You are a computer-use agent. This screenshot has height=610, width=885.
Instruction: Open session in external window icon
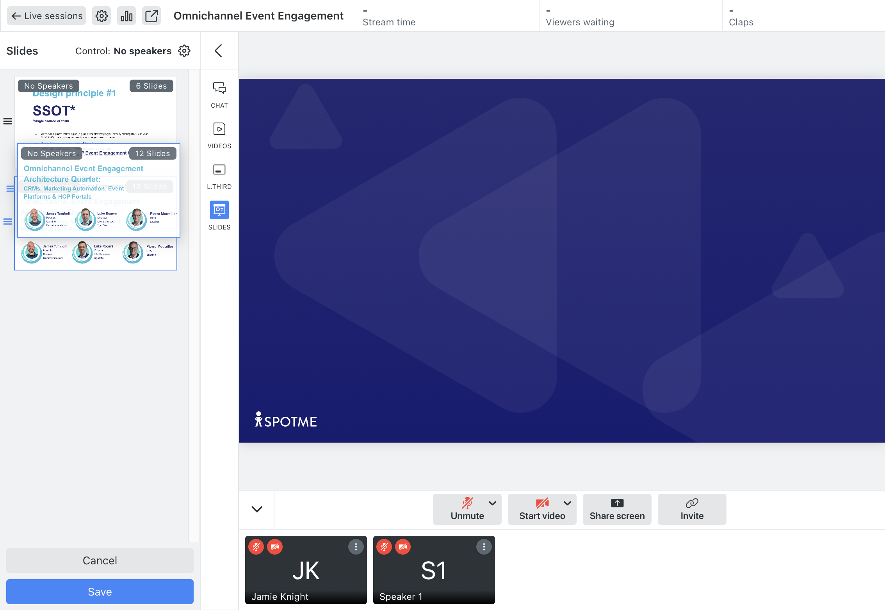point(151,16)
